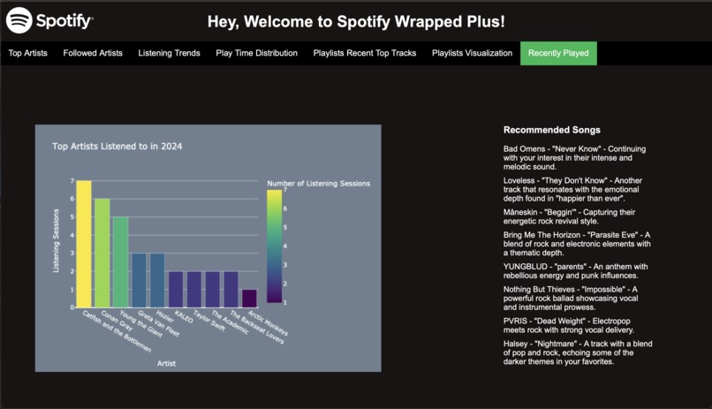Click the Conan Gray bar in chart
This screenshot has height=409, width=712.
[x=102, y=254]
